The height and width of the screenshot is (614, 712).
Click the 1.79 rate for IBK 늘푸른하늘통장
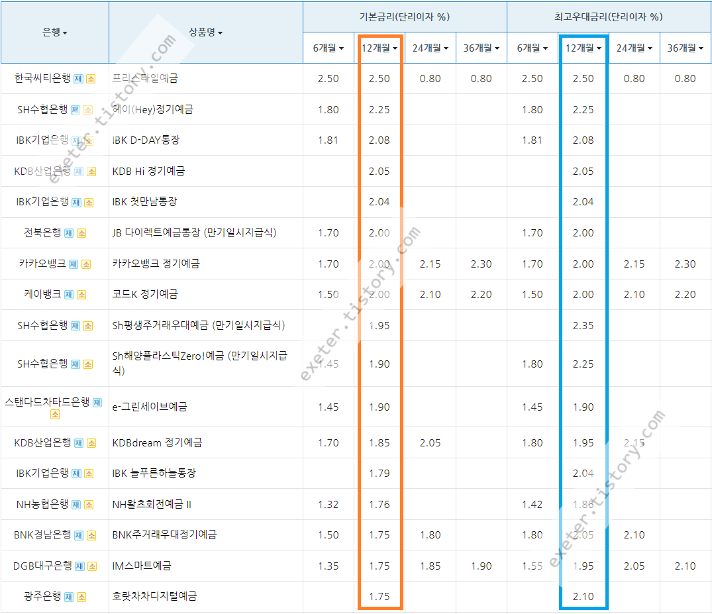coord(379,473)
